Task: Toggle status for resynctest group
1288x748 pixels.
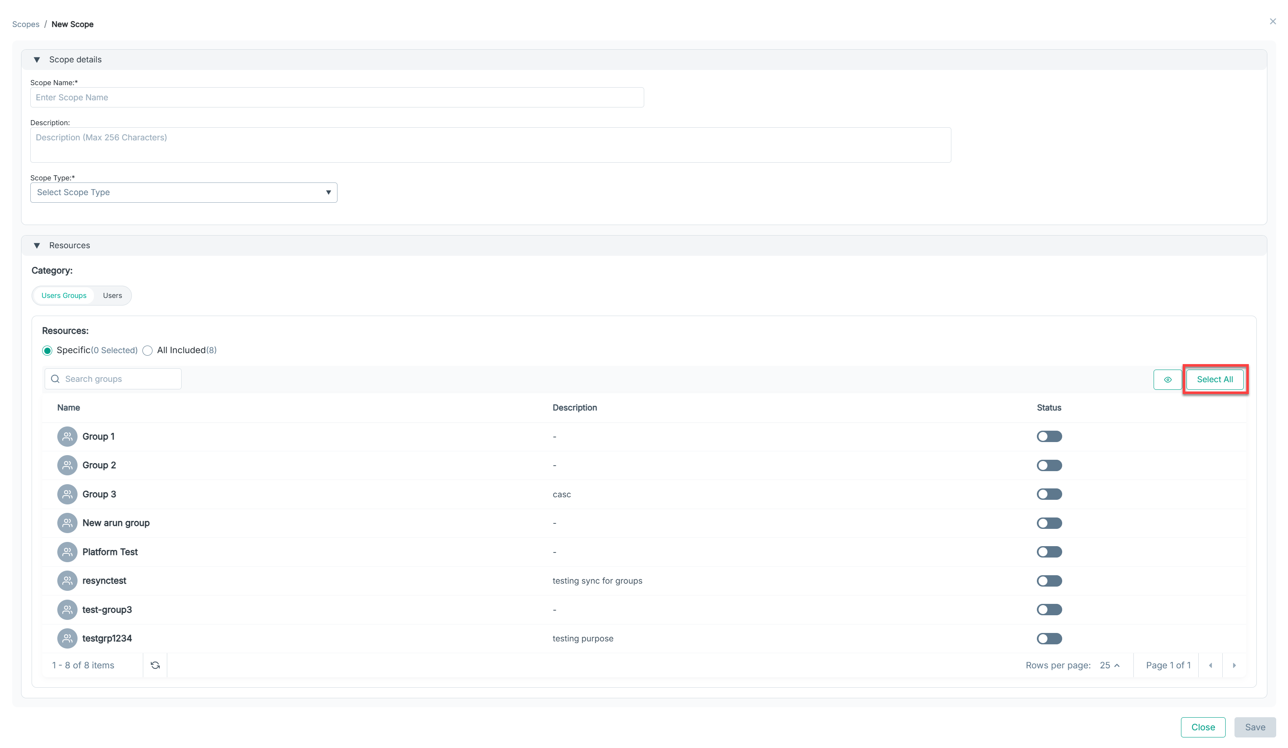Action: (1049, 581)
